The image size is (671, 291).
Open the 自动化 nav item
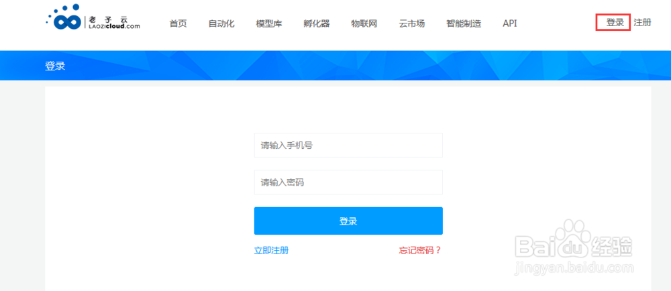point(221,23)
